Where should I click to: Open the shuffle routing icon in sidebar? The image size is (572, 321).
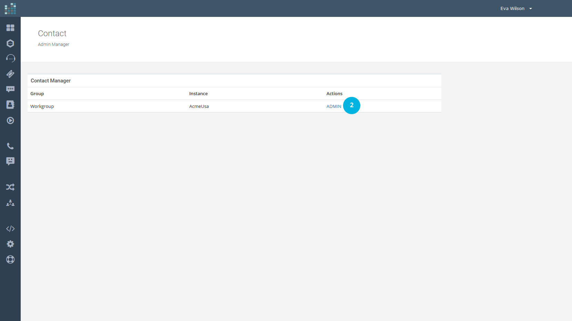[x=10, y=187]
